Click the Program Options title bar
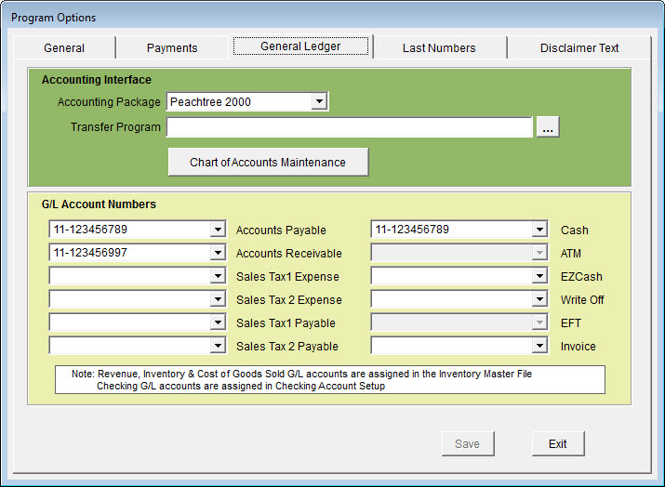This screenshot has height=487, width=665. [333, 18]
